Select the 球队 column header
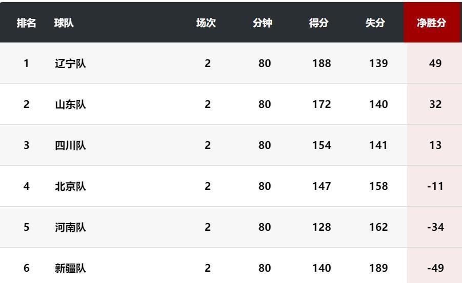 click(x=64, y=23)
